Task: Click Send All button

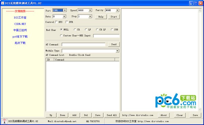Action: pyautogui.click(x=112, y=115)
